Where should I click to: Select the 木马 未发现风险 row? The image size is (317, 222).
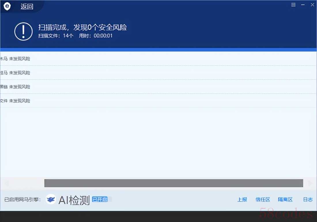click(158, 59)
